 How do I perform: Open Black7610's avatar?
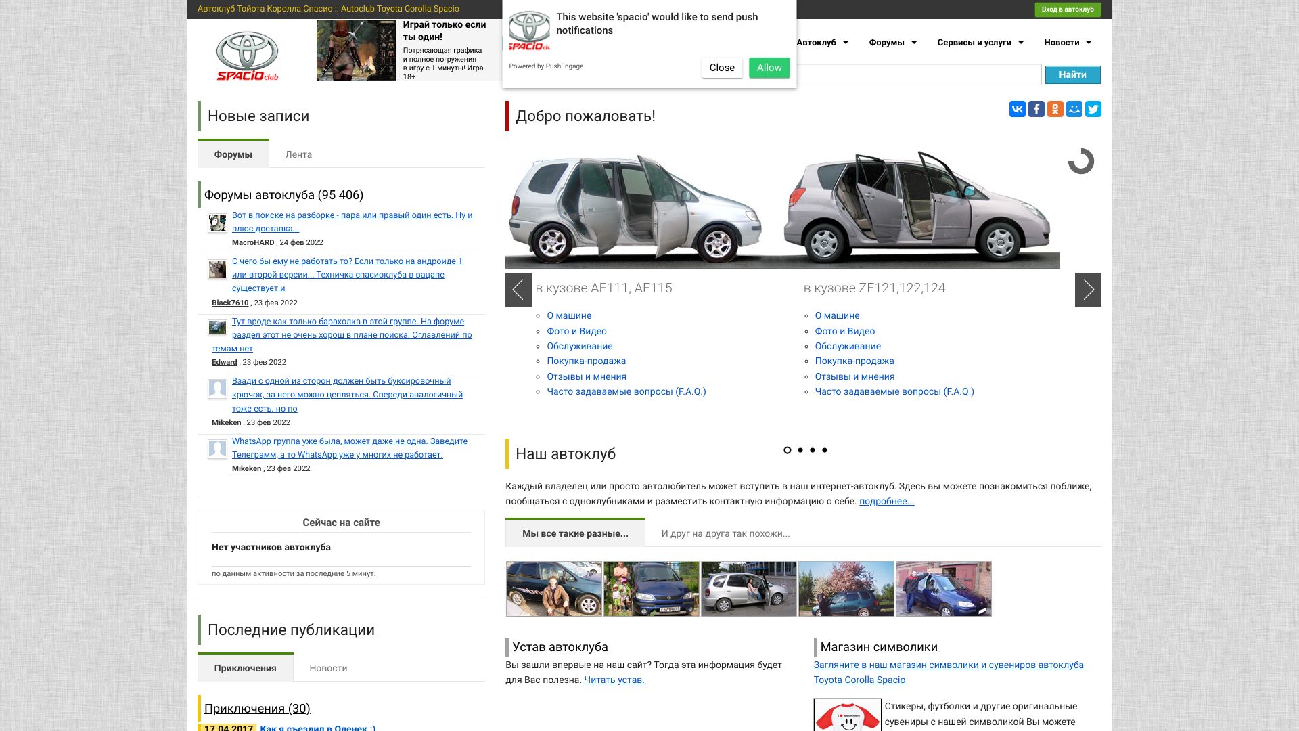click(x=217, y=269)
